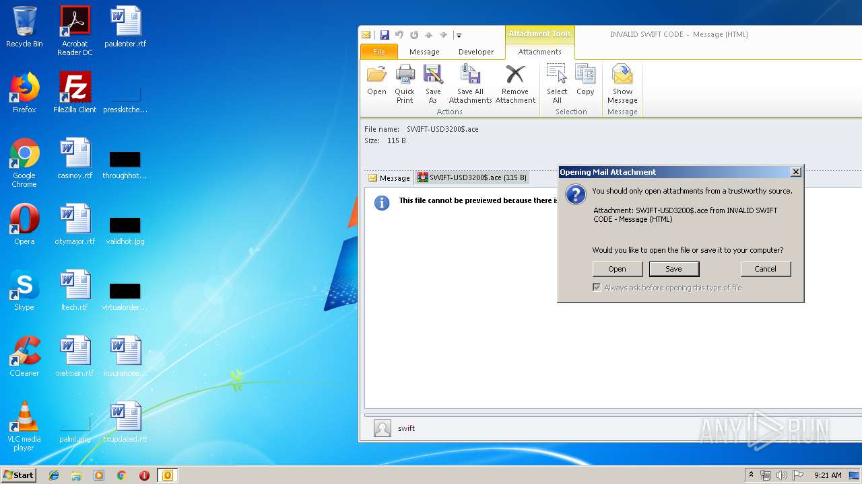Image resolution: width=862 pixels, height=484 pixels.
Task: Select the metmain.rtf desktop file
Action: pyautogui.click(x=75, y=356)
